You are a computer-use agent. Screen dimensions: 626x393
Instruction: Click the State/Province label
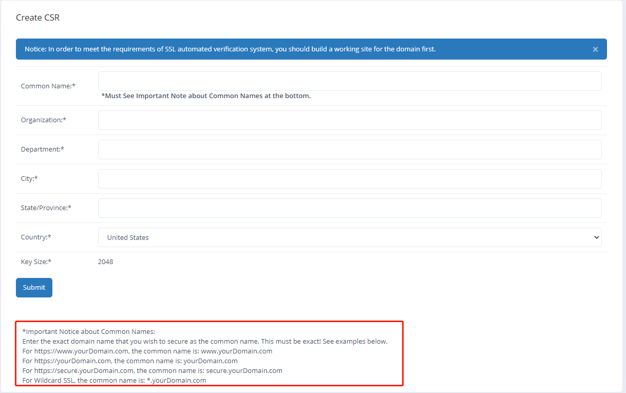coord(46,208)
